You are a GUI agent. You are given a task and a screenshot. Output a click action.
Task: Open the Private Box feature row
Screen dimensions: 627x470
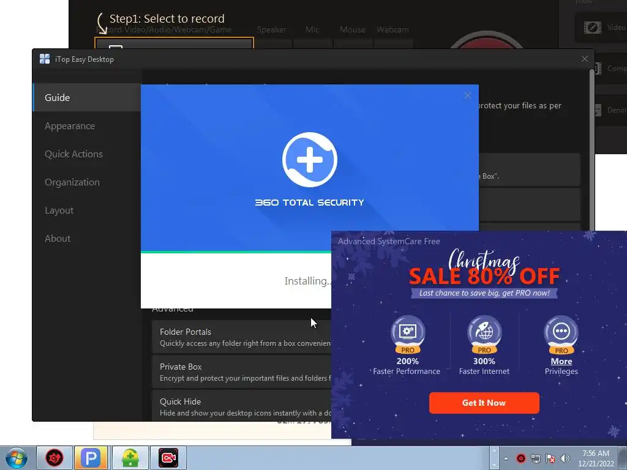[x=241, y=371]
